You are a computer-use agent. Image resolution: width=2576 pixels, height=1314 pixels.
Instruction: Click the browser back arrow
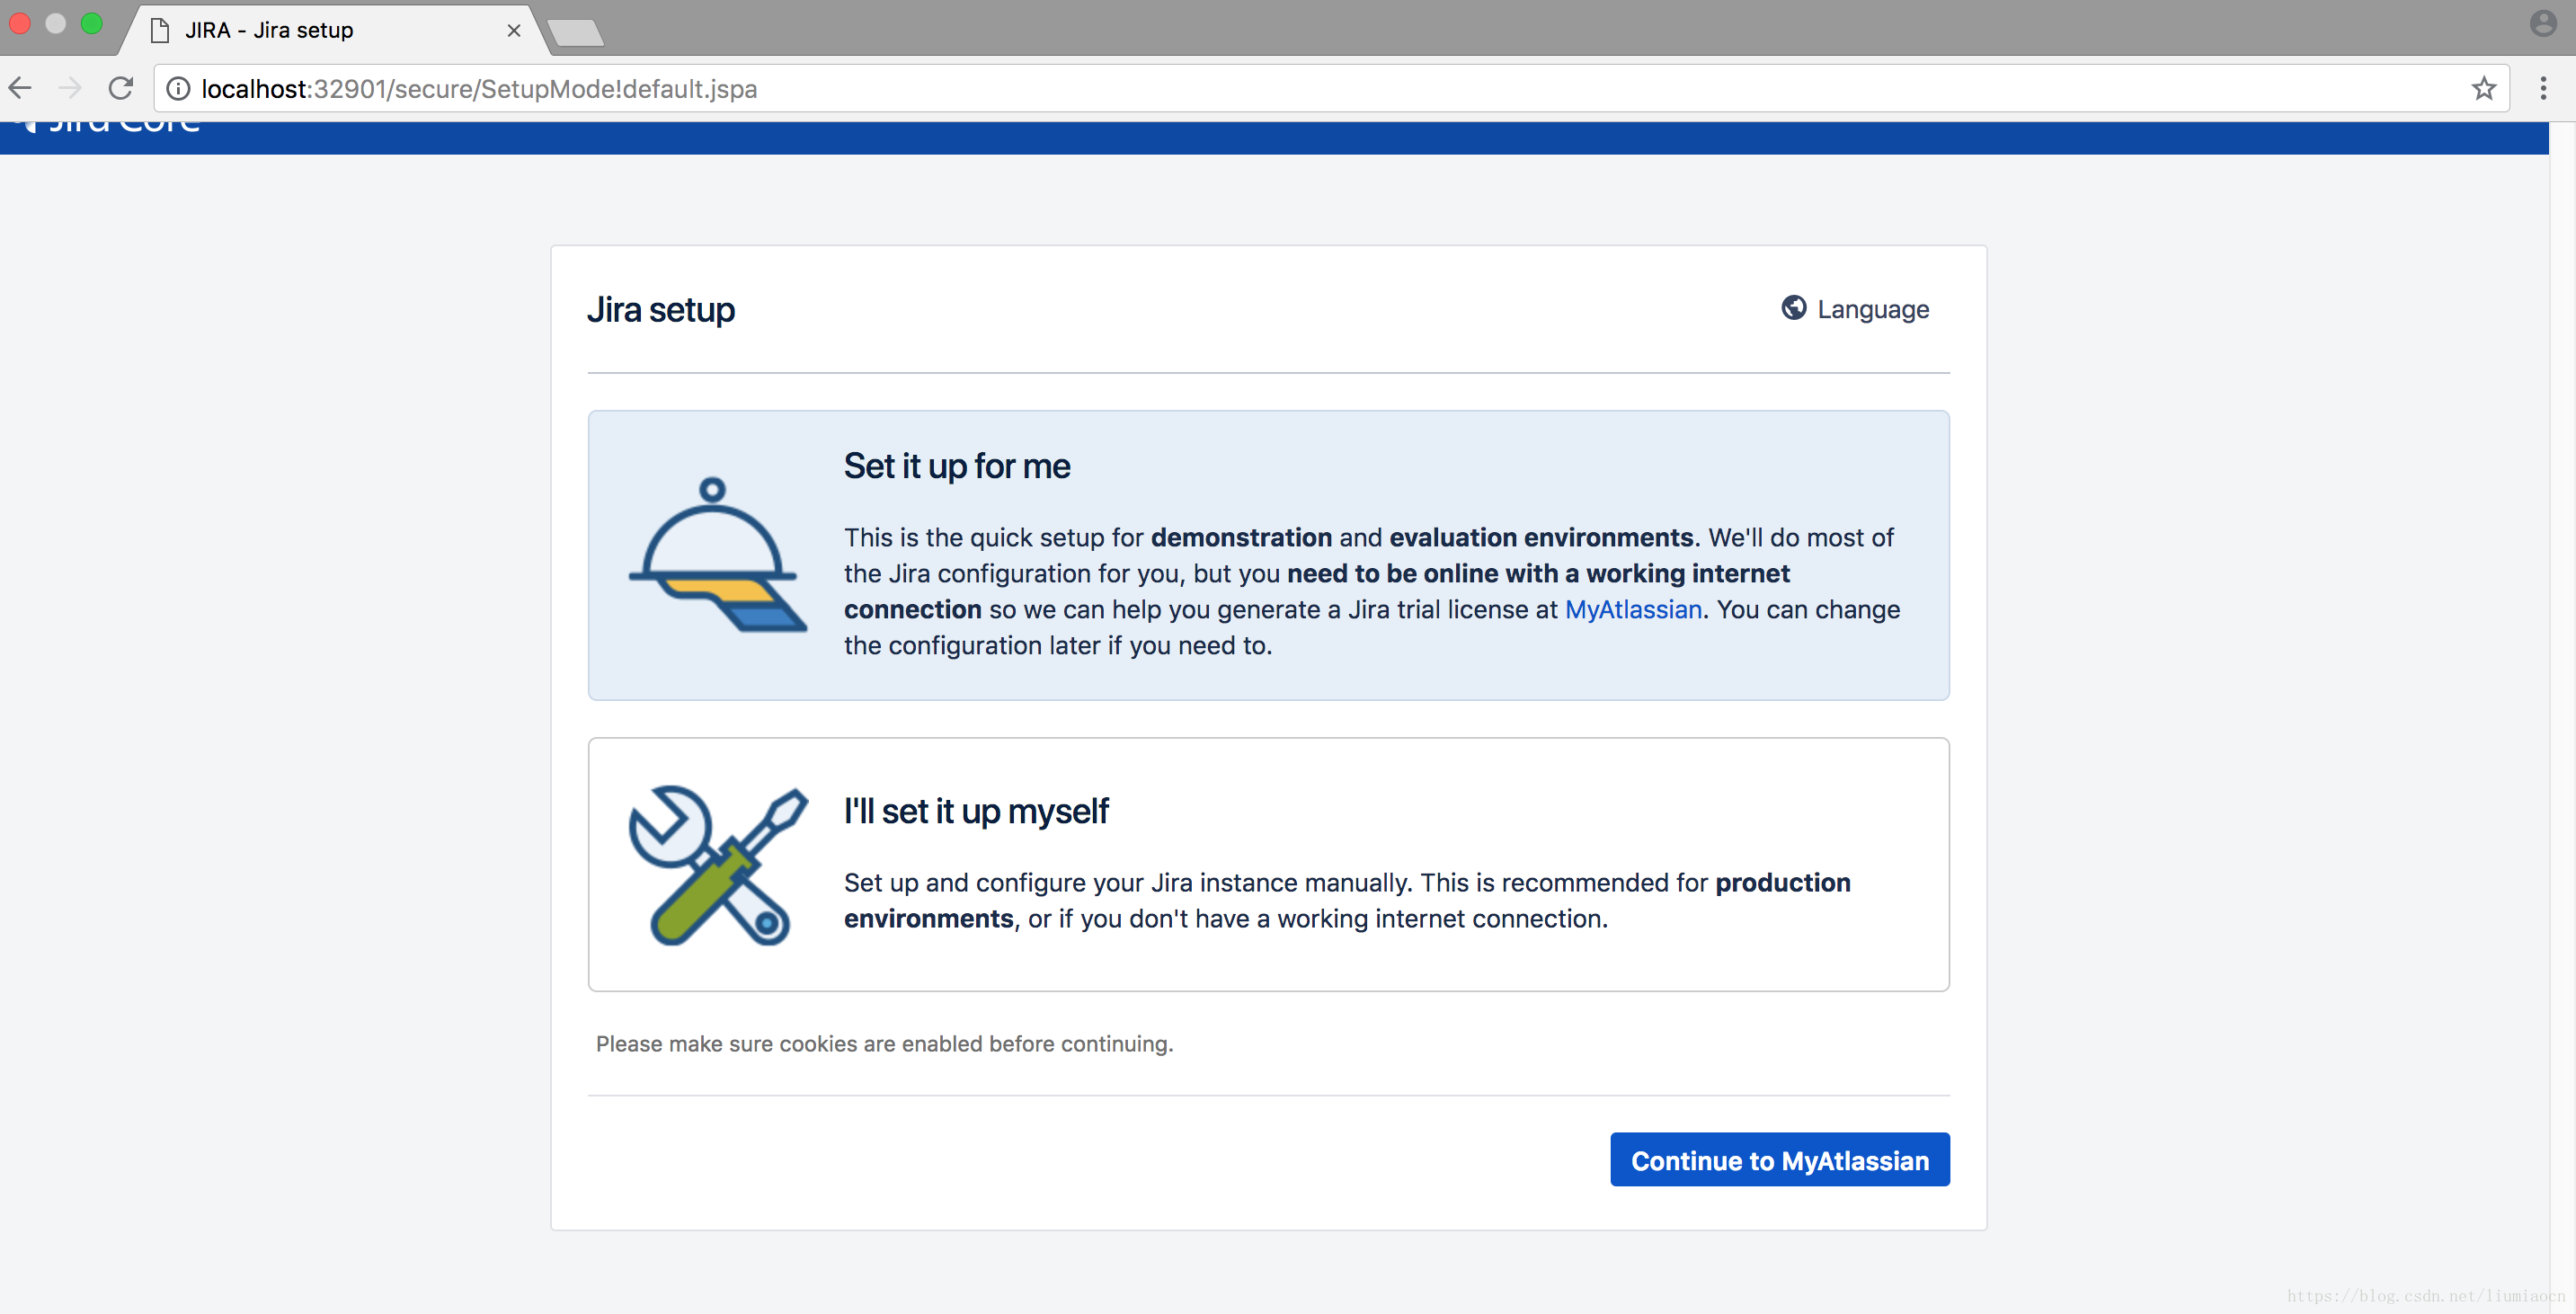(x=20, y=89)
